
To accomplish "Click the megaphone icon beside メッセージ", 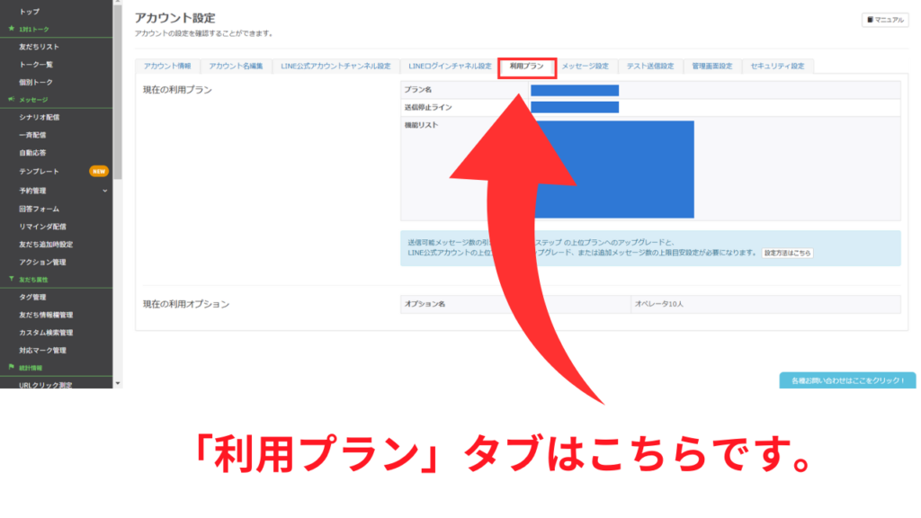I will point(11,99).
